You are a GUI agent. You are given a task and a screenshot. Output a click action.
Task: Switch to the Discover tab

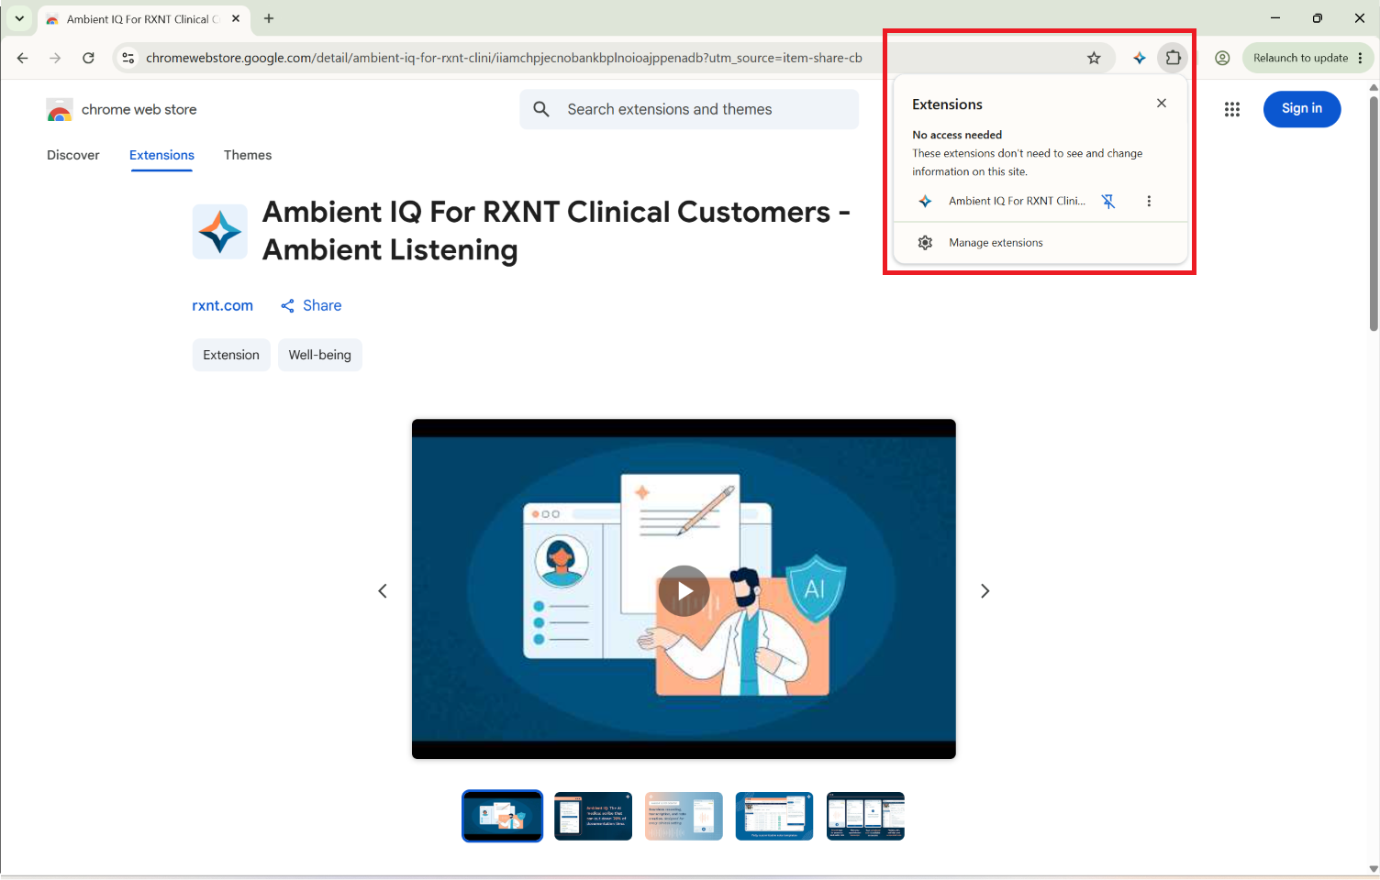coord(73,155)
